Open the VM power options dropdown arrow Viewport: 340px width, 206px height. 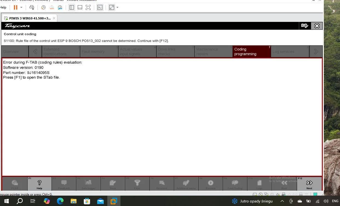point(21,7)
